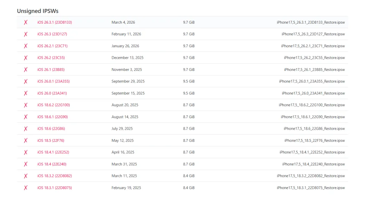This screenshot has width=376, height=202.
Task: Click the red X icon beside iOS 26.0
Action: click(26, 93)
